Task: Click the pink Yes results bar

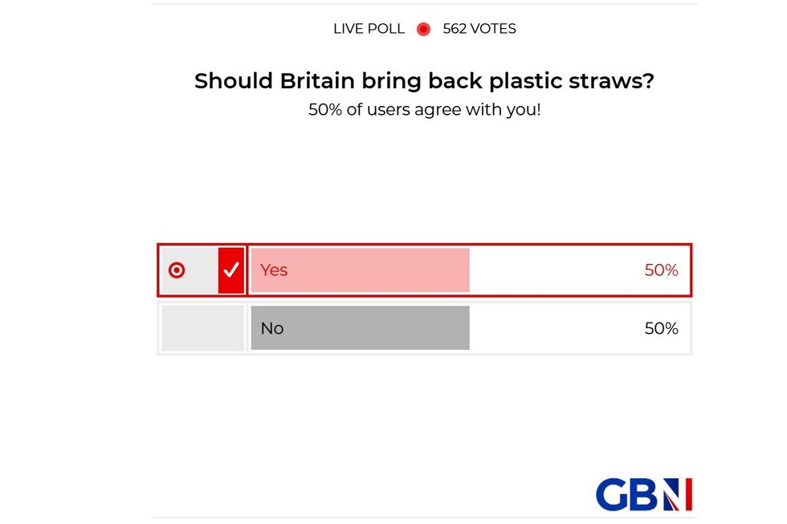Action: click(x=360, y=270)
